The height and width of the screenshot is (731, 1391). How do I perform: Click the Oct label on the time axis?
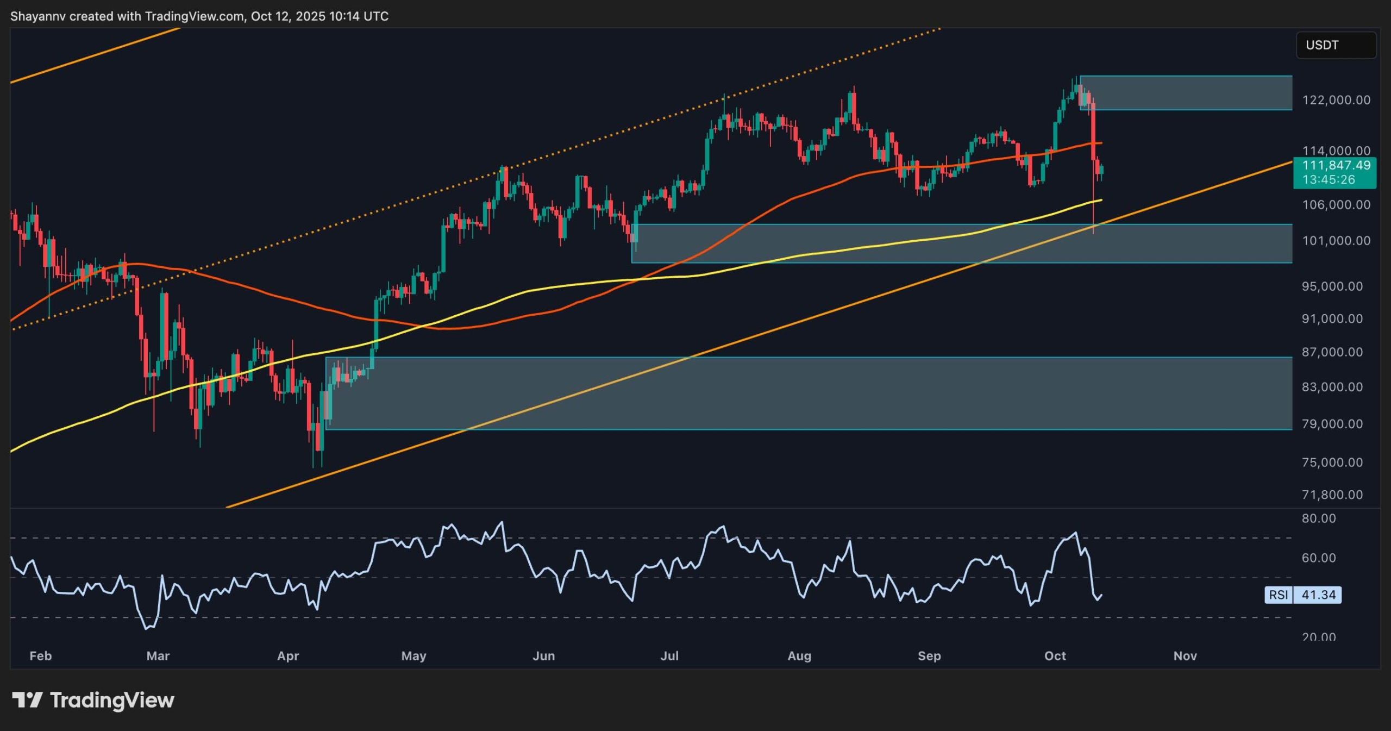[1055, 655]
